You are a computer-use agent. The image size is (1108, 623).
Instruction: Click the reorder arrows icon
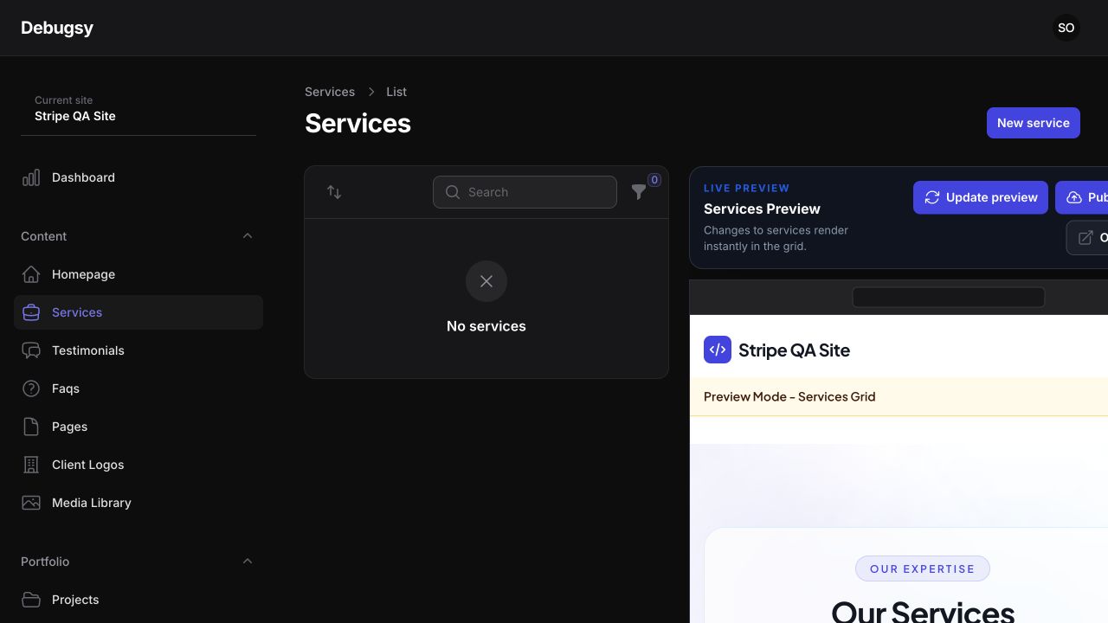click(334, 192)
